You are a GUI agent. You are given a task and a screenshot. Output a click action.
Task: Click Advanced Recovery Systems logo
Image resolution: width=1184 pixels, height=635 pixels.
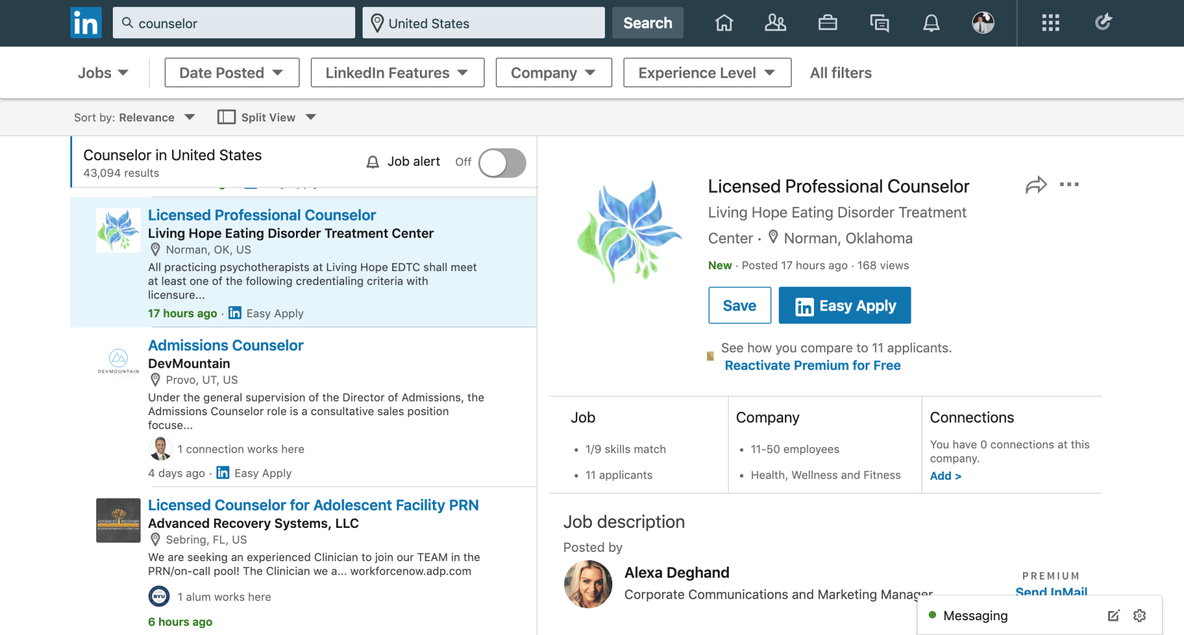(x=118, y=520)
